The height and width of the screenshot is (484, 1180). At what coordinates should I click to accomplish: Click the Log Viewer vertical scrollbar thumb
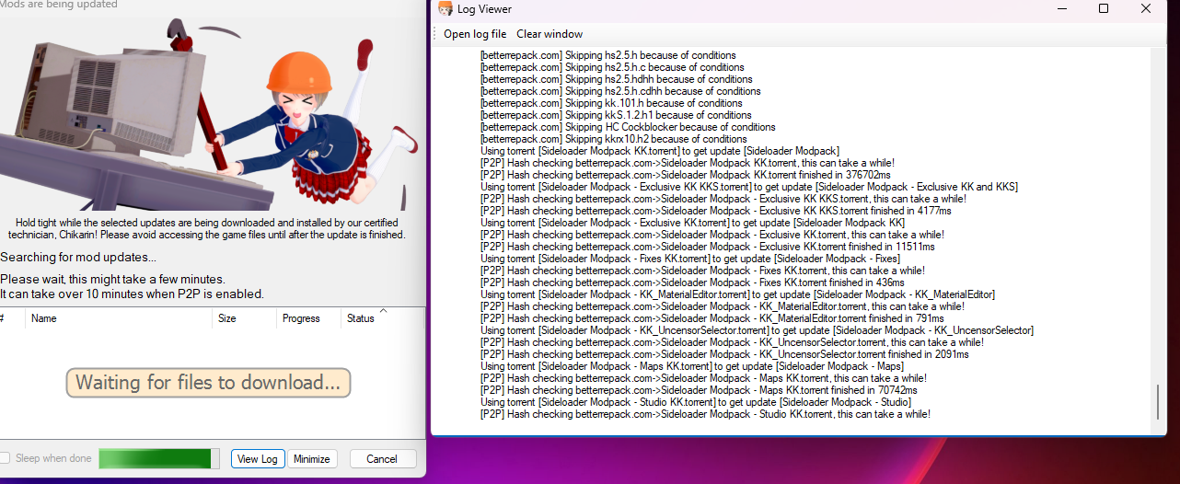coord(1158,402)
